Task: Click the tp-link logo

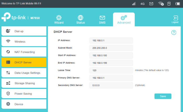Action: (x=14, y=17)
